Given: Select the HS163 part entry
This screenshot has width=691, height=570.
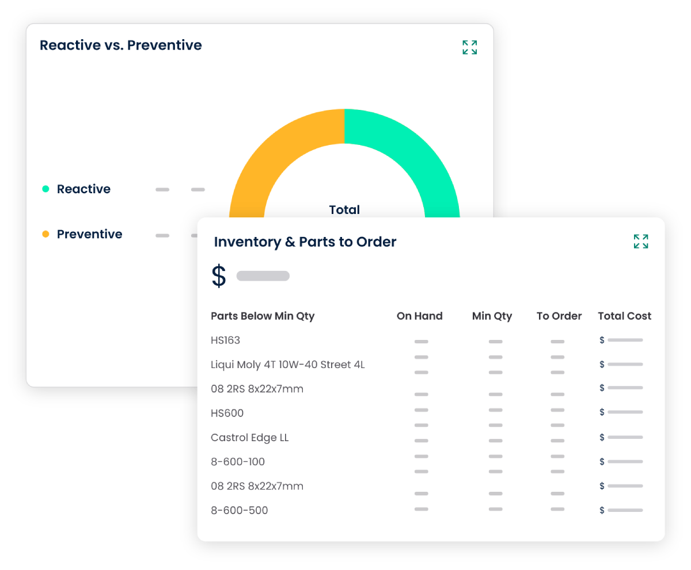Looking at the screenshot, I should tap(225, 340).
